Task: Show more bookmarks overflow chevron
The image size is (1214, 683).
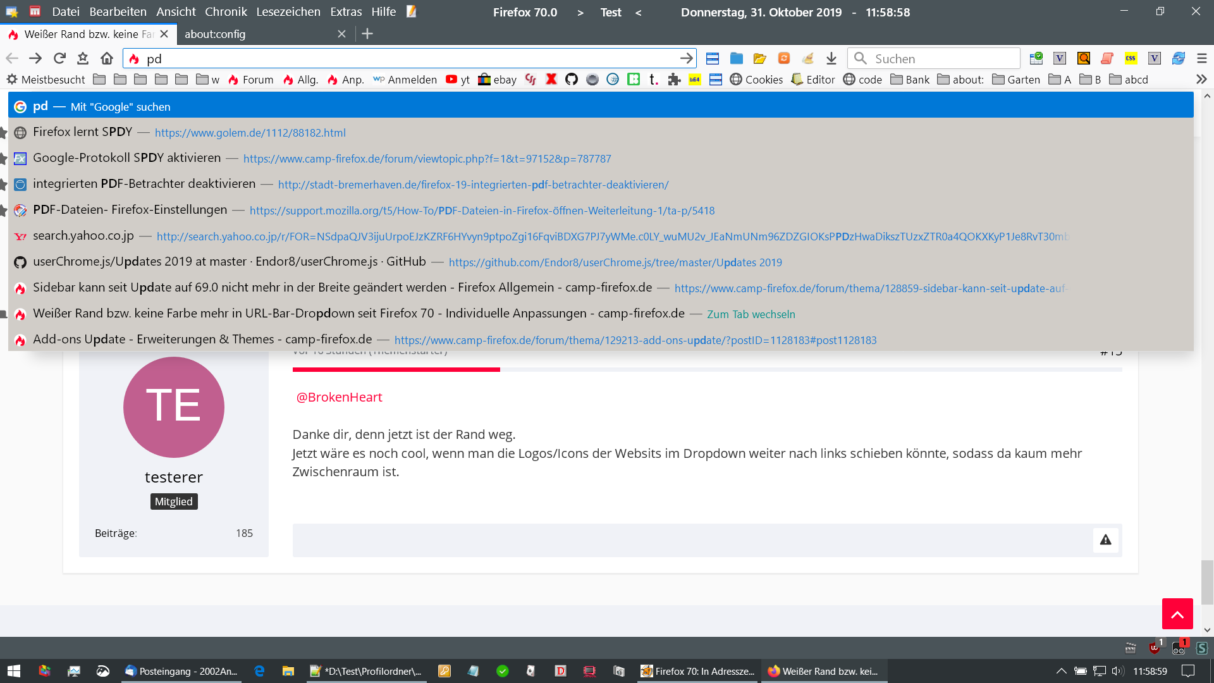Action: 1201,79
